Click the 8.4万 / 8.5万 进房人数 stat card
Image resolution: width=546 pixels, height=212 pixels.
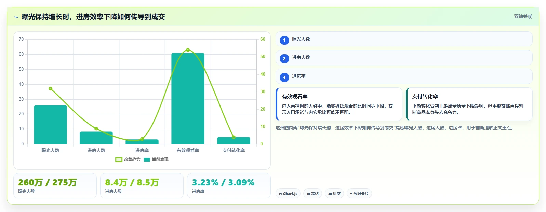click(142, 186)
